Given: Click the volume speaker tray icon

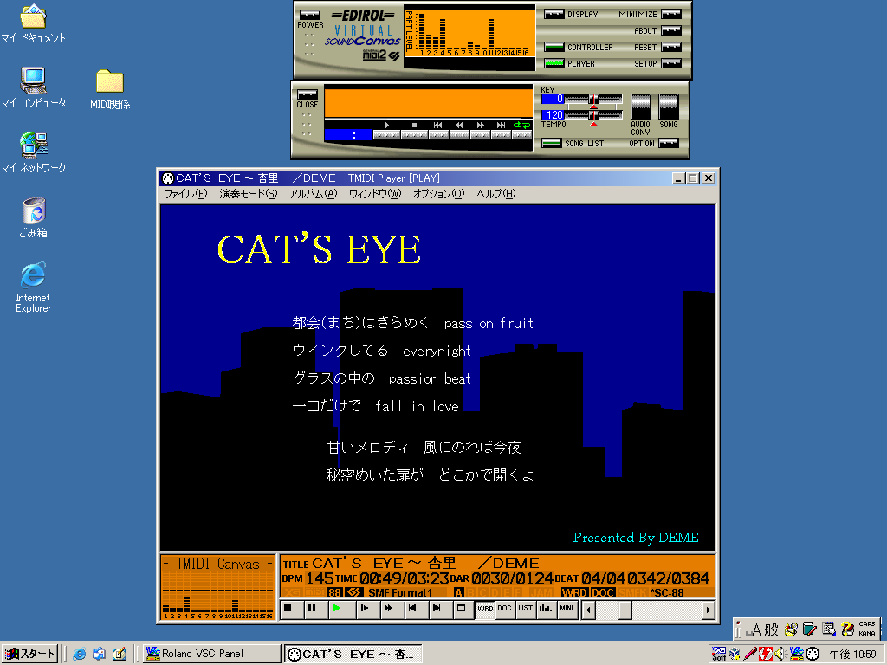Looking at the screenshot, I should coord(780,654).
